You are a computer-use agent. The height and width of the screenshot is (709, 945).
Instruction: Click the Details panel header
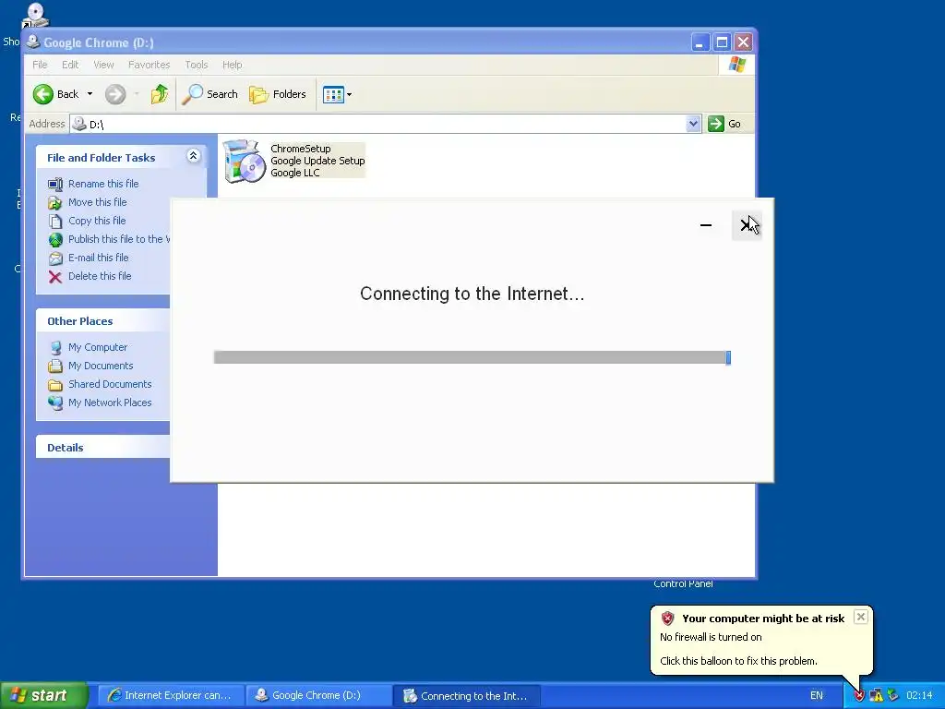click(x=102, y=448)
